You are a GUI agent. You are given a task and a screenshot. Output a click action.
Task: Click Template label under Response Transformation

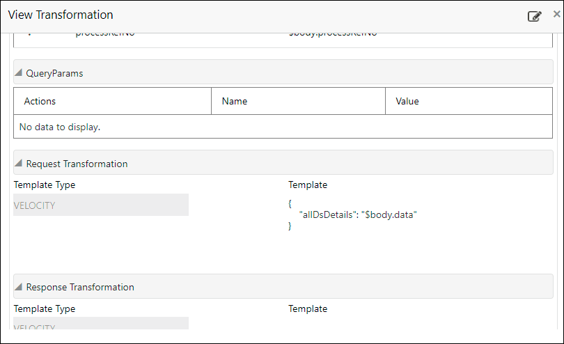(x=308, y=308)
